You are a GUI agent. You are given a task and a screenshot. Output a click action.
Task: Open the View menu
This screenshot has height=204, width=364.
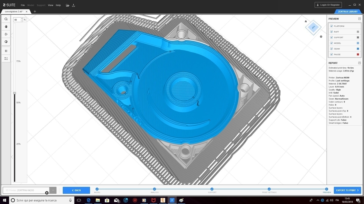coord(50,5)
